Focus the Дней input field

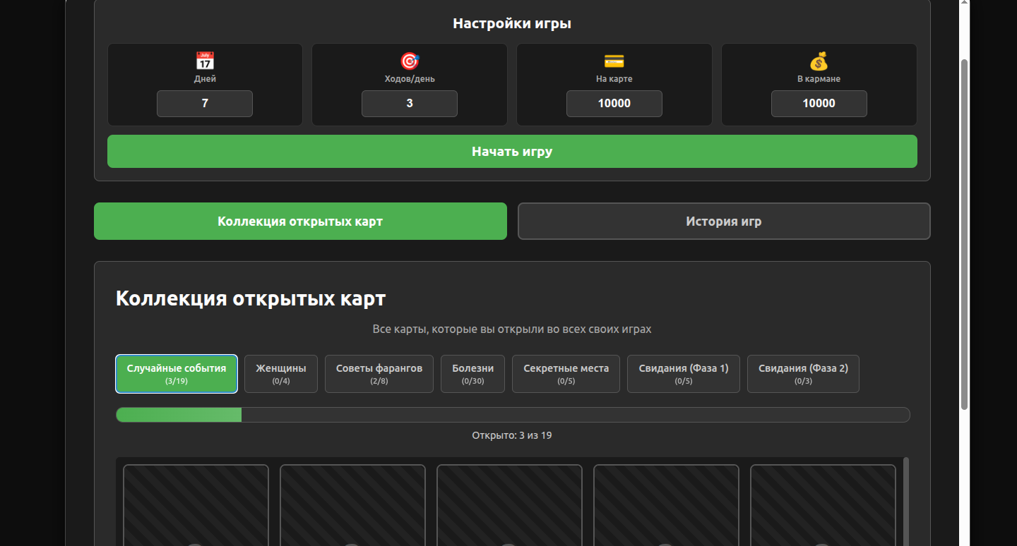(x=205, y=104)
